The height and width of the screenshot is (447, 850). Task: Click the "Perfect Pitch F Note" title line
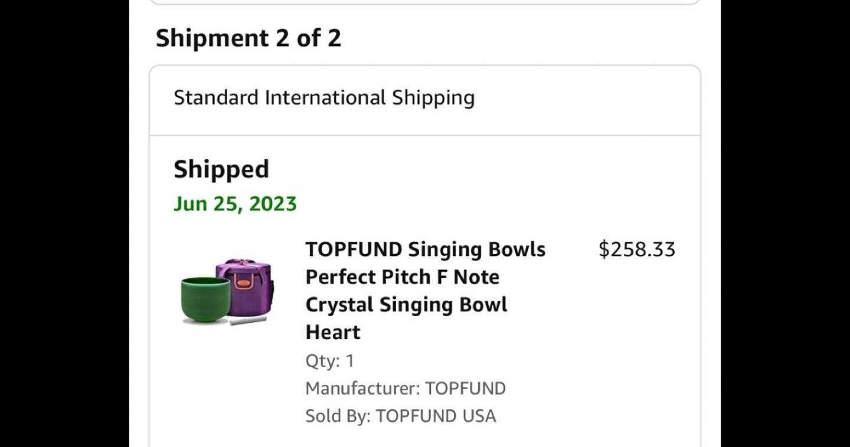(x=402, y=277)
